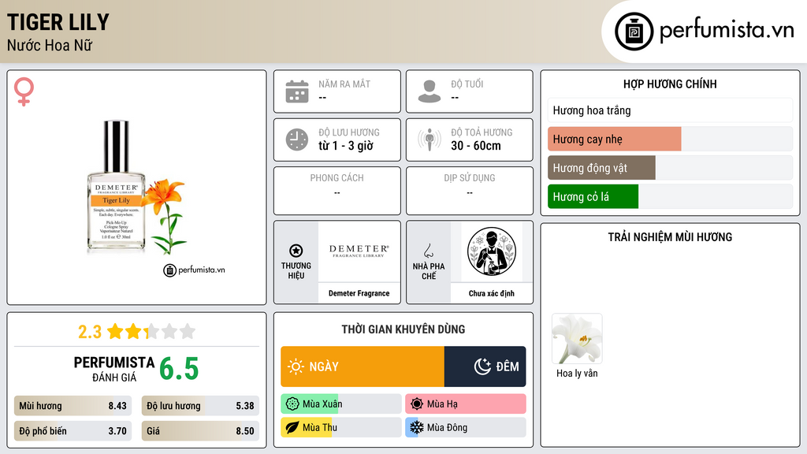The width and height of the screenshot is (807, 454).
Task: Click the 'từ 1 - 3 giờ' longevity value
Action: [346, 146]
